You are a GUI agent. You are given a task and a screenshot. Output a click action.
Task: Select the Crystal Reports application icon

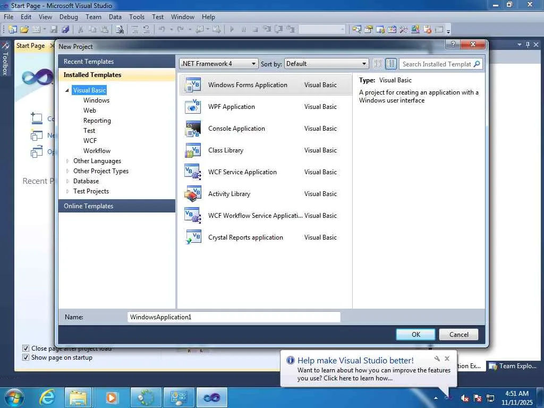(x=193, y=237)
